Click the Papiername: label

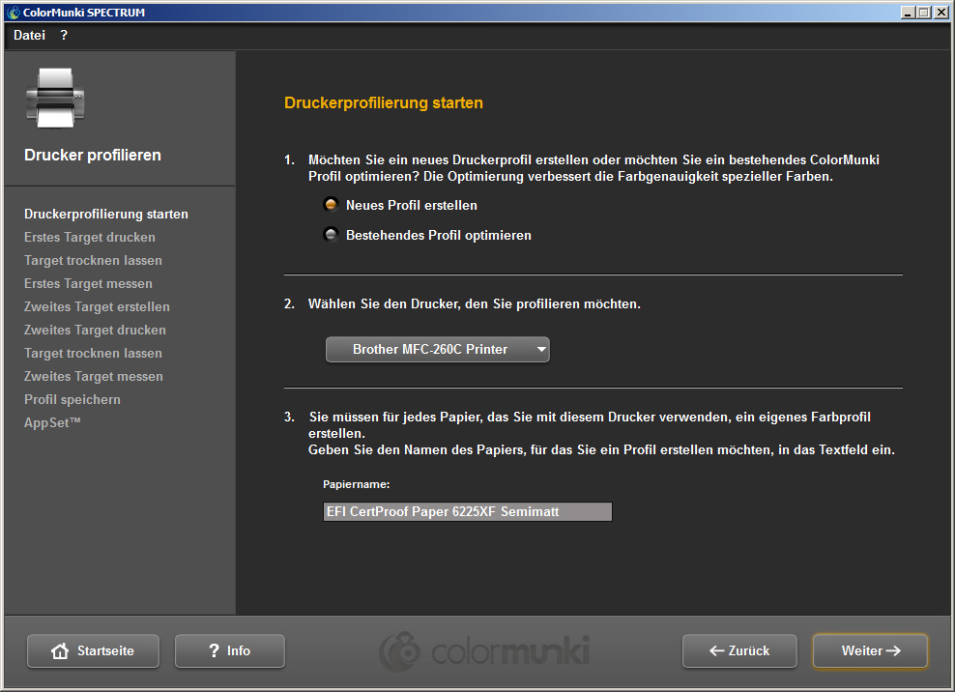(x=357, y=484)
